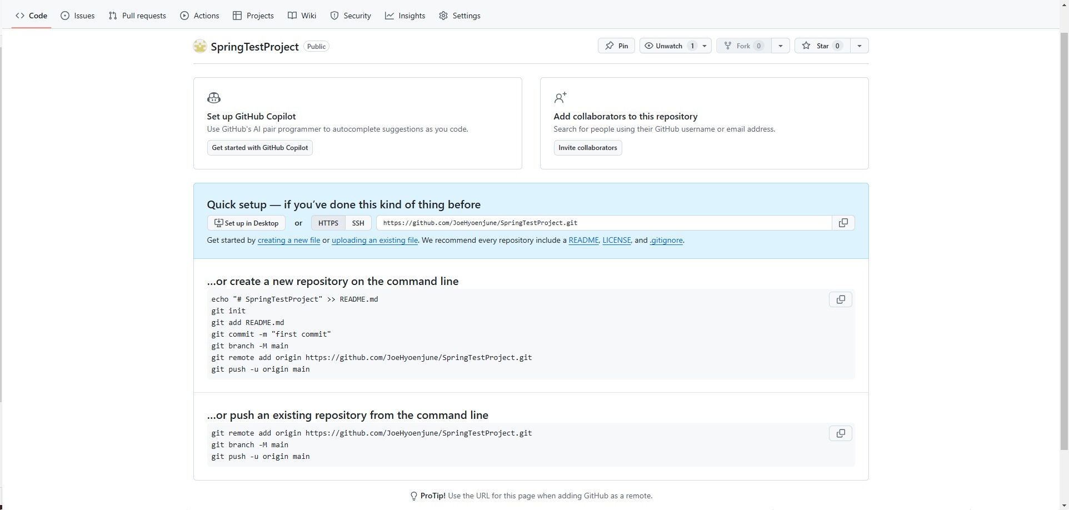Fork the repository
Image resolution: width=1069 pixels, height=510 pixels.
coord(743,46)
